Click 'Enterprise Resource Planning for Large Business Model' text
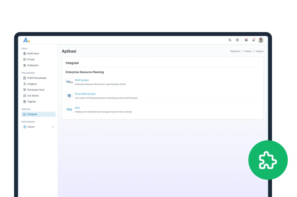297x197 pixels. (x=100, y=84)
